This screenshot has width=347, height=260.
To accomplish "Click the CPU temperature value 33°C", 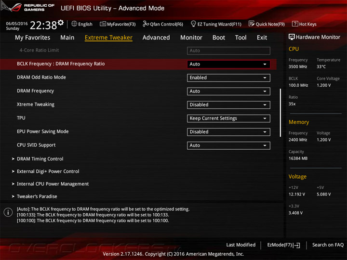I will point(321,66).
